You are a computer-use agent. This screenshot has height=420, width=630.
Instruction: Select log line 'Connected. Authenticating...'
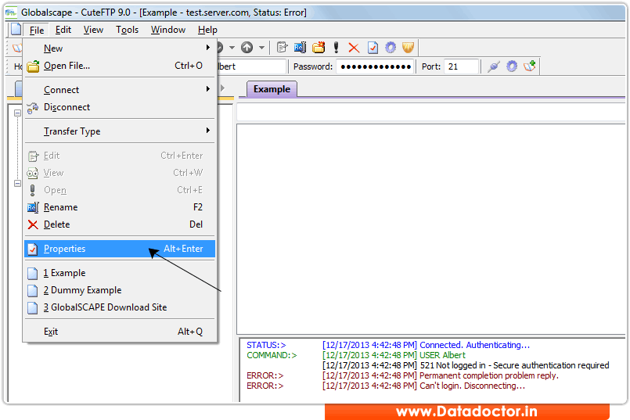tap(474, 345)
